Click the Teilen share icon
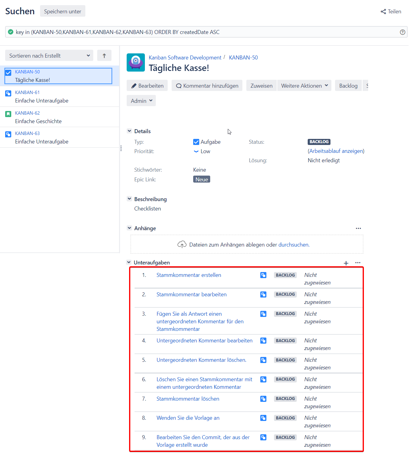Viewport: 414px width, 454px height. coord(383,12)
